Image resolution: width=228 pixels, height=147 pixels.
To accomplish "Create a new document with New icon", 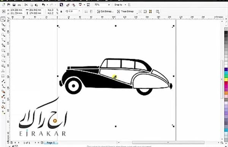I will (3, 5).
